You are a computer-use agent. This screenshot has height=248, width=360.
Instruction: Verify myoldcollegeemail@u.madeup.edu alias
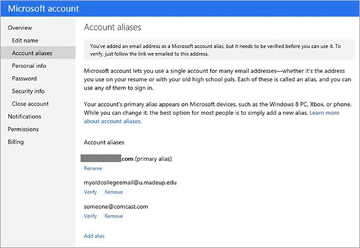[90, 192]
